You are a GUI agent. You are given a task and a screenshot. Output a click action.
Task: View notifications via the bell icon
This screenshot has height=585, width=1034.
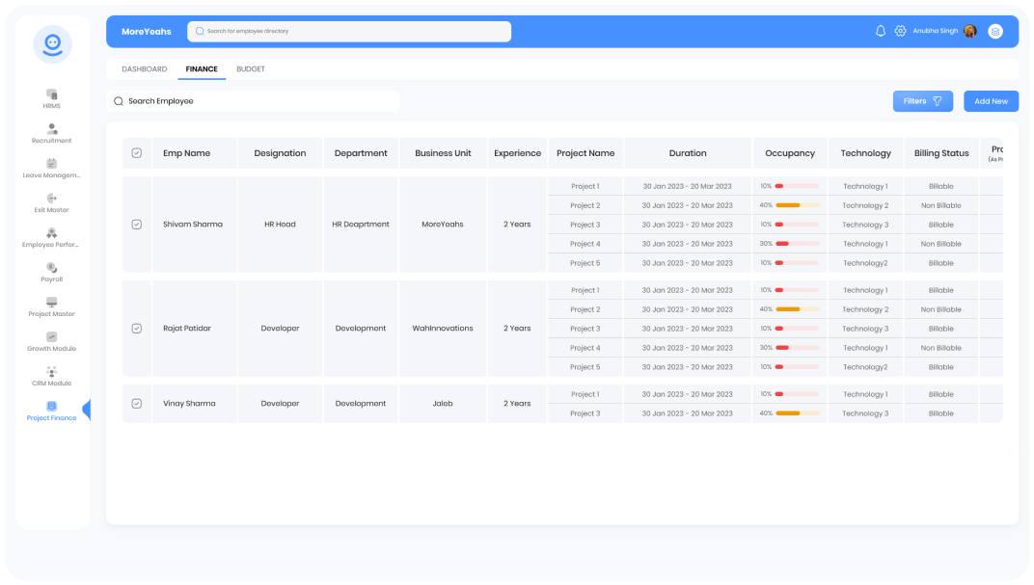(880, 30)
